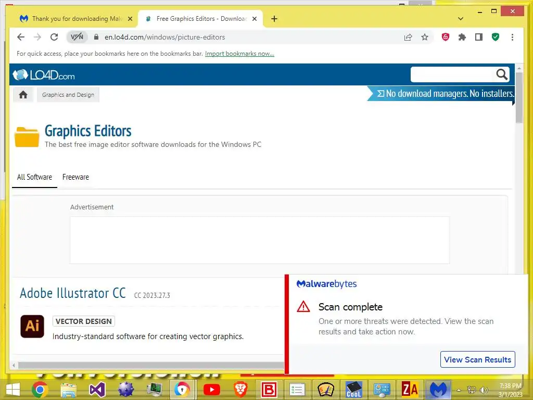
Task: Go back to previous page
Action: pyautogui.click(x=21, y=37)
